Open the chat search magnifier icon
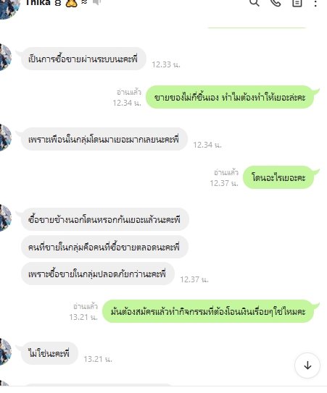 click(x=254, y=2)
